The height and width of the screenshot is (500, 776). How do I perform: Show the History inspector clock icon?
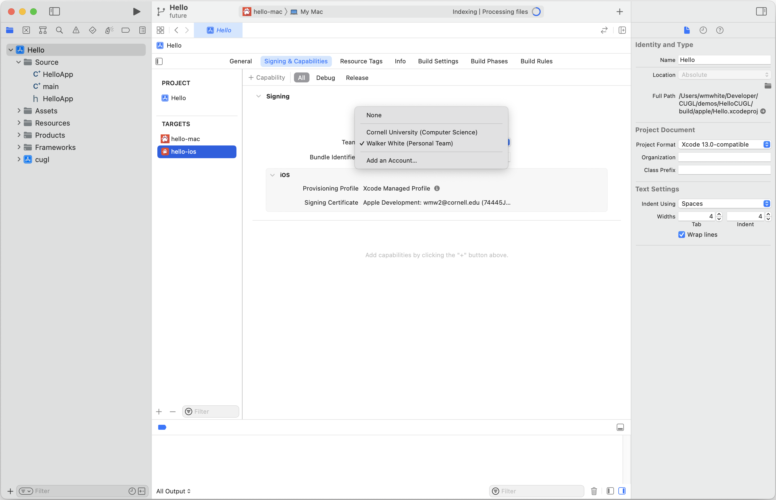(x=703, y=30)
